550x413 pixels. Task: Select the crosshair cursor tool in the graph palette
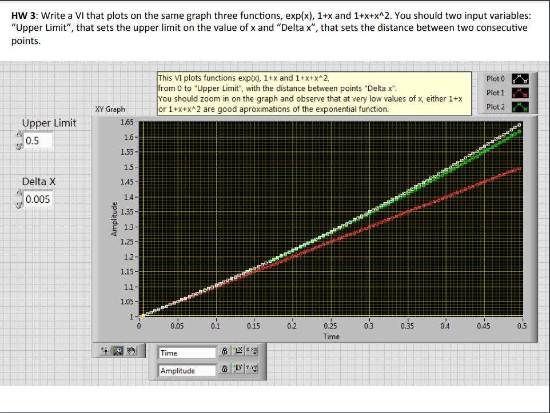pos(106,351)
